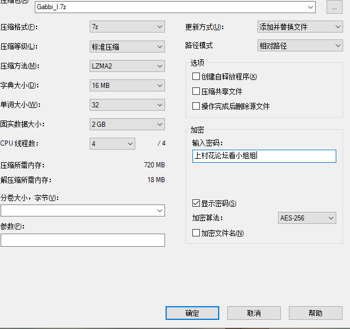Enable the 加密文件名 checkbox

click(x=196, y=233)
